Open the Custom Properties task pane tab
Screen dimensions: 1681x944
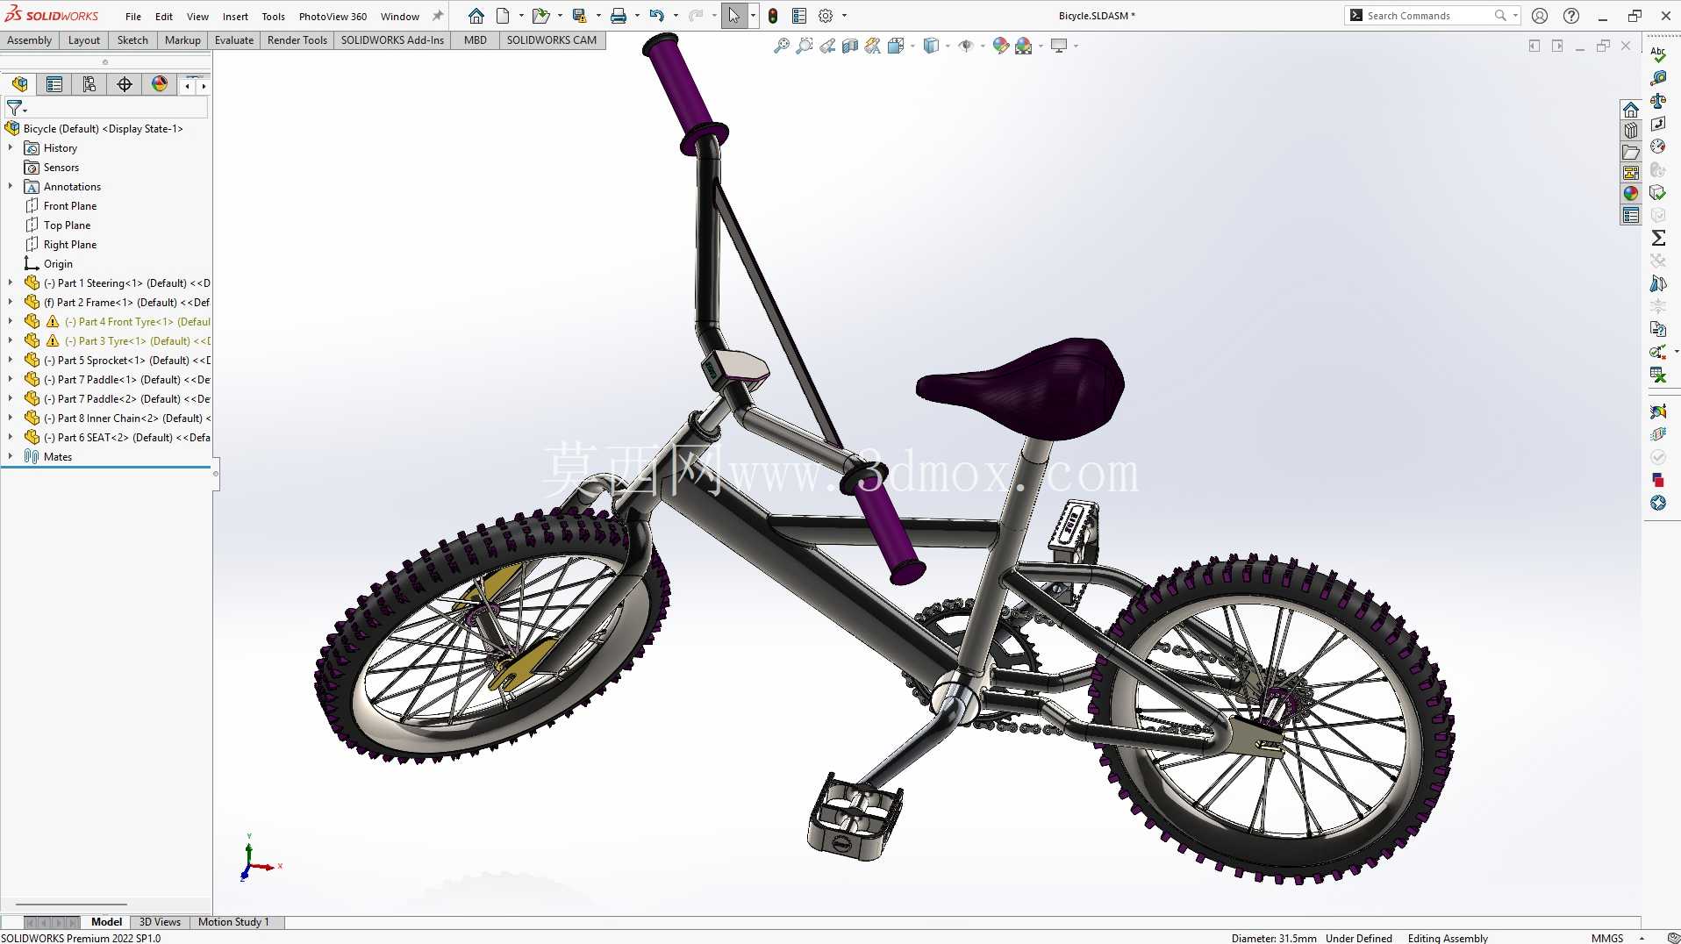point(1631,215)
